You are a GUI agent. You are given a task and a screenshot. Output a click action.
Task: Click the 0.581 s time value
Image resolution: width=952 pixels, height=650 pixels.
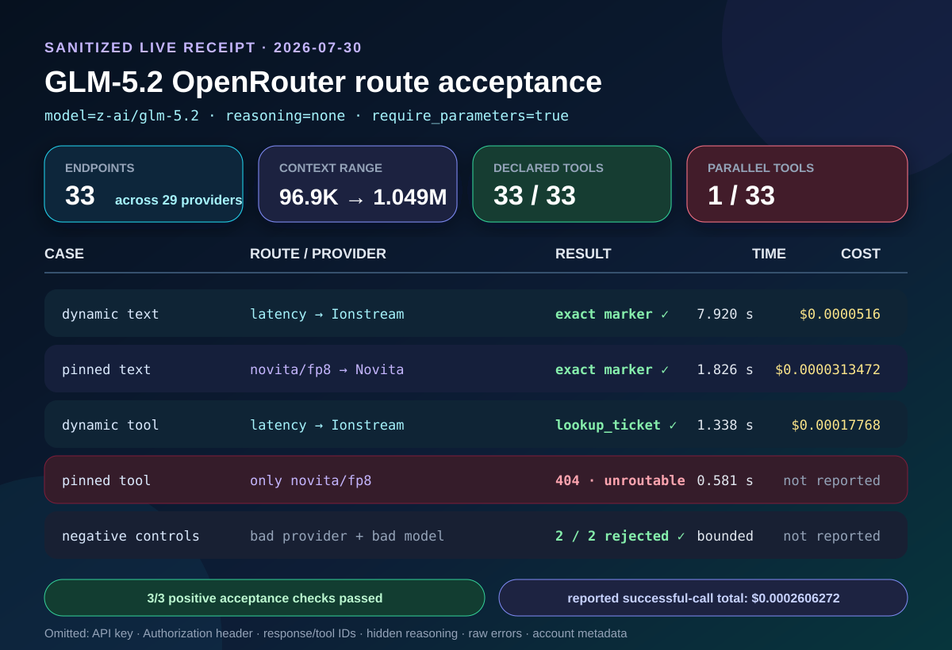point(725,480)
